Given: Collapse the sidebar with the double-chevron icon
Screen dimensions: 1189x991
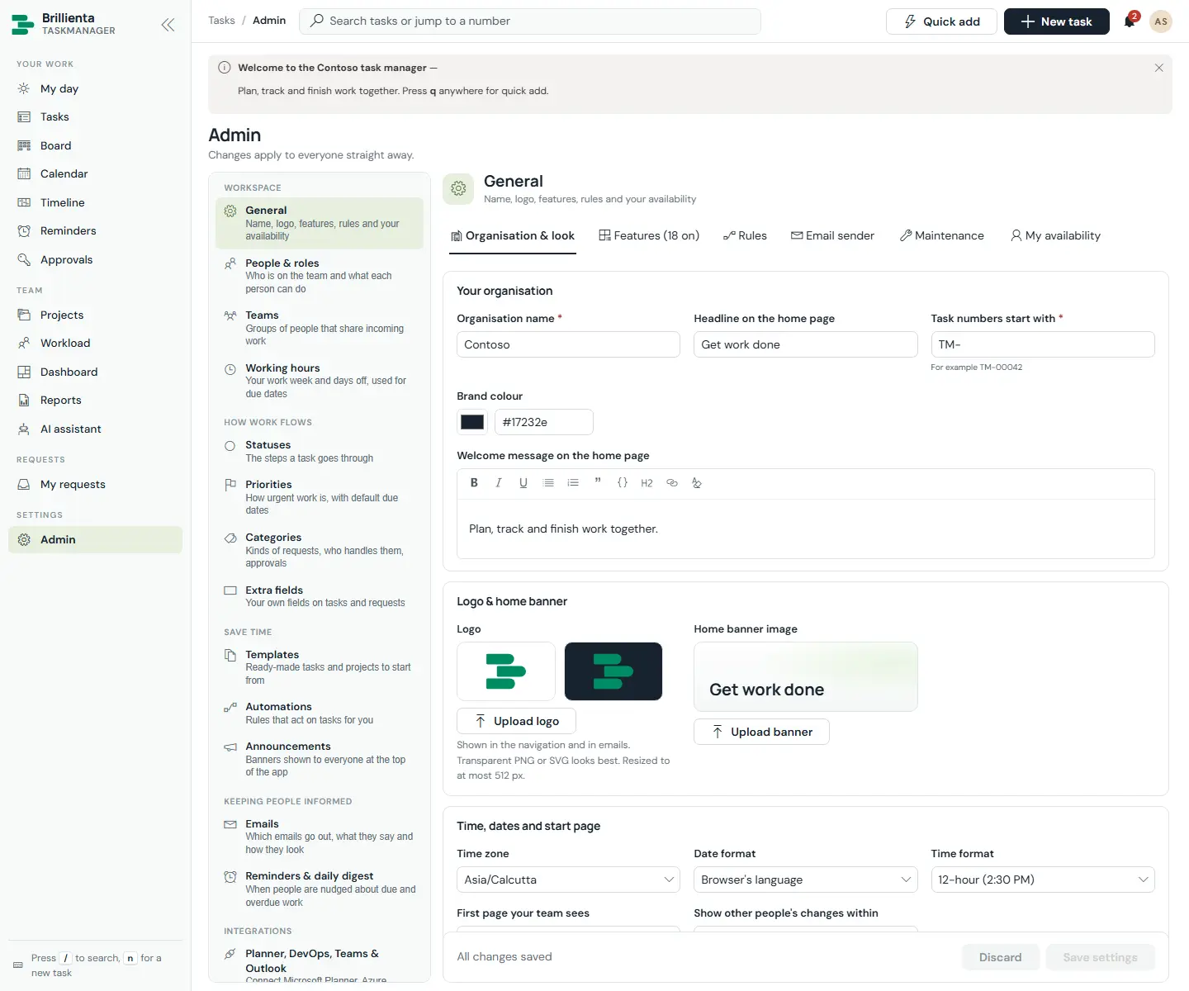Looking at the screenshot, I should (x=168, y=25).
